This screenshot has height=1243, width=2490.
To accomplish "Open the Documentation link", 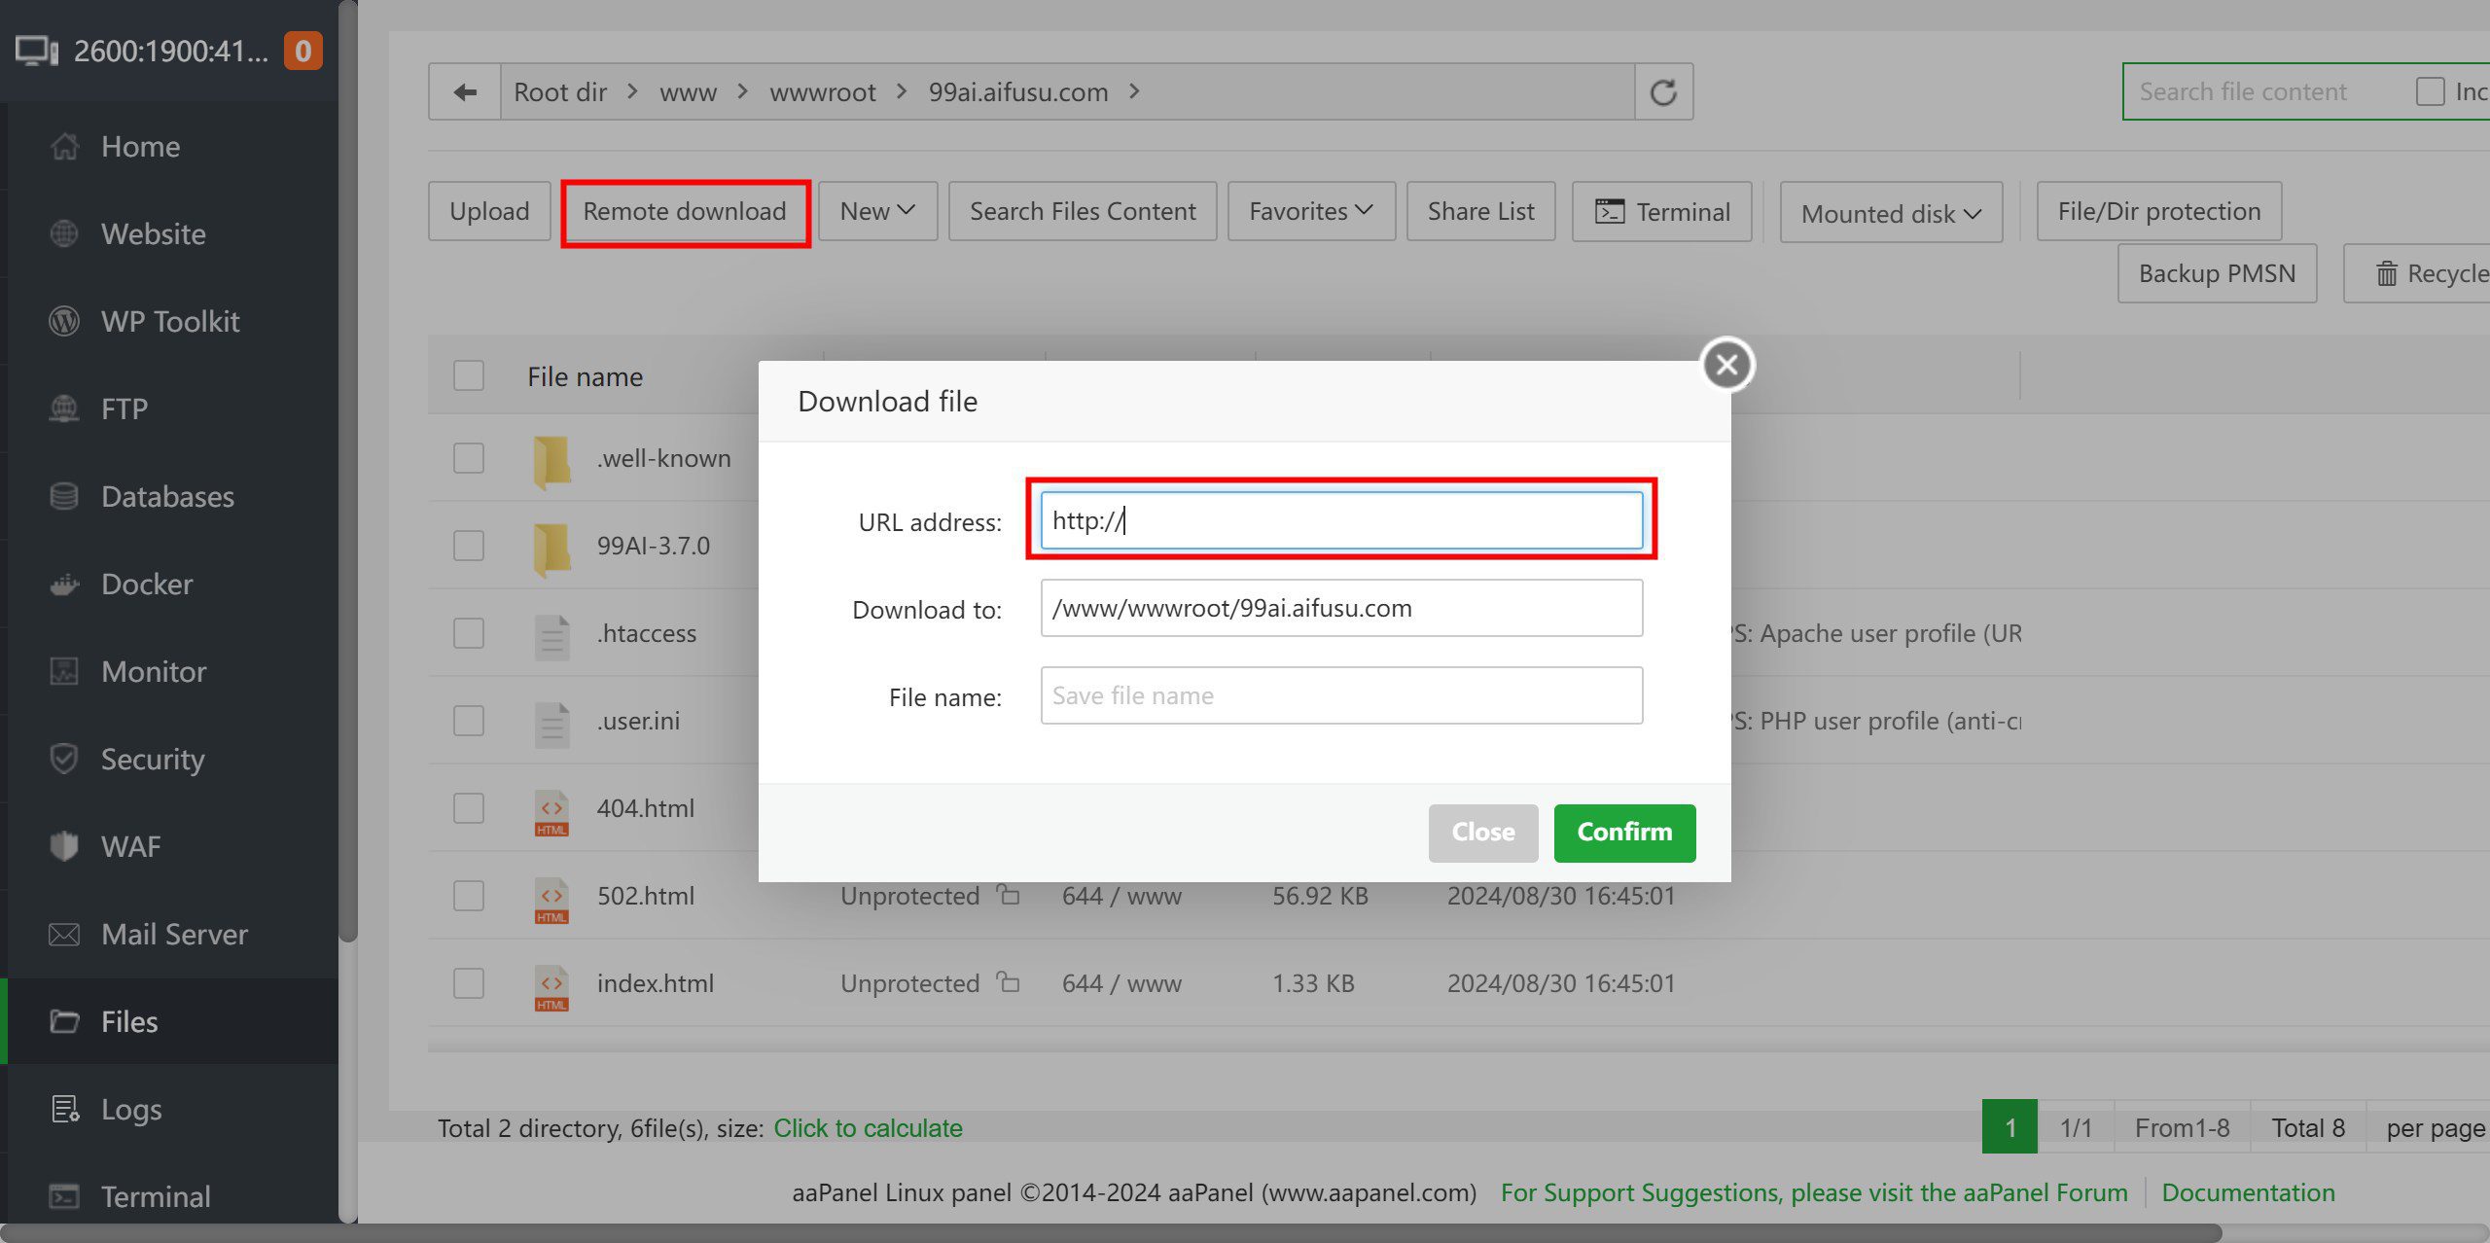I will pyautogui.click(x=2248, y=1192).
